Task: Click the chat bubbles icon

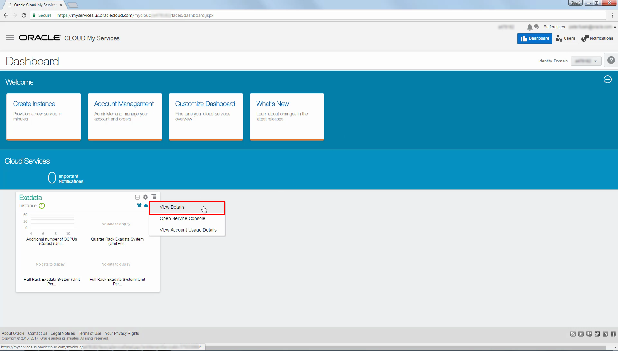Action: pos(537,27)
